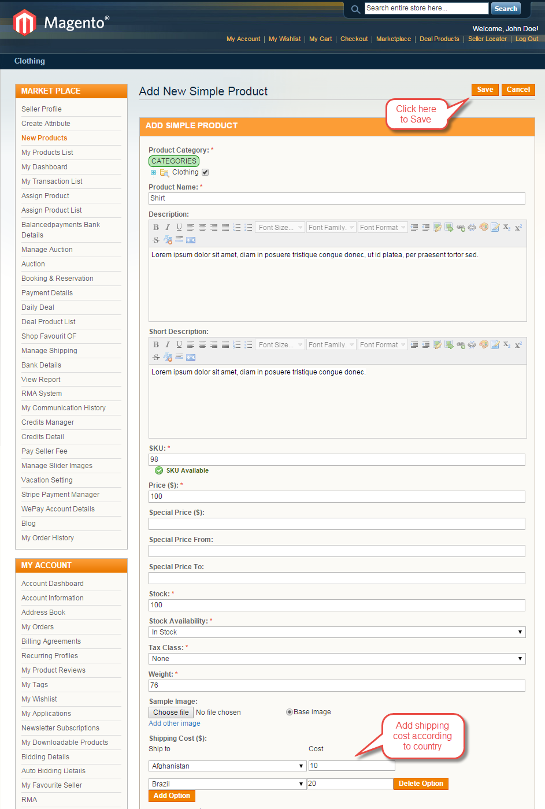Open the Tax Class dropdown

pyautogui.click(x=337, y=659)
